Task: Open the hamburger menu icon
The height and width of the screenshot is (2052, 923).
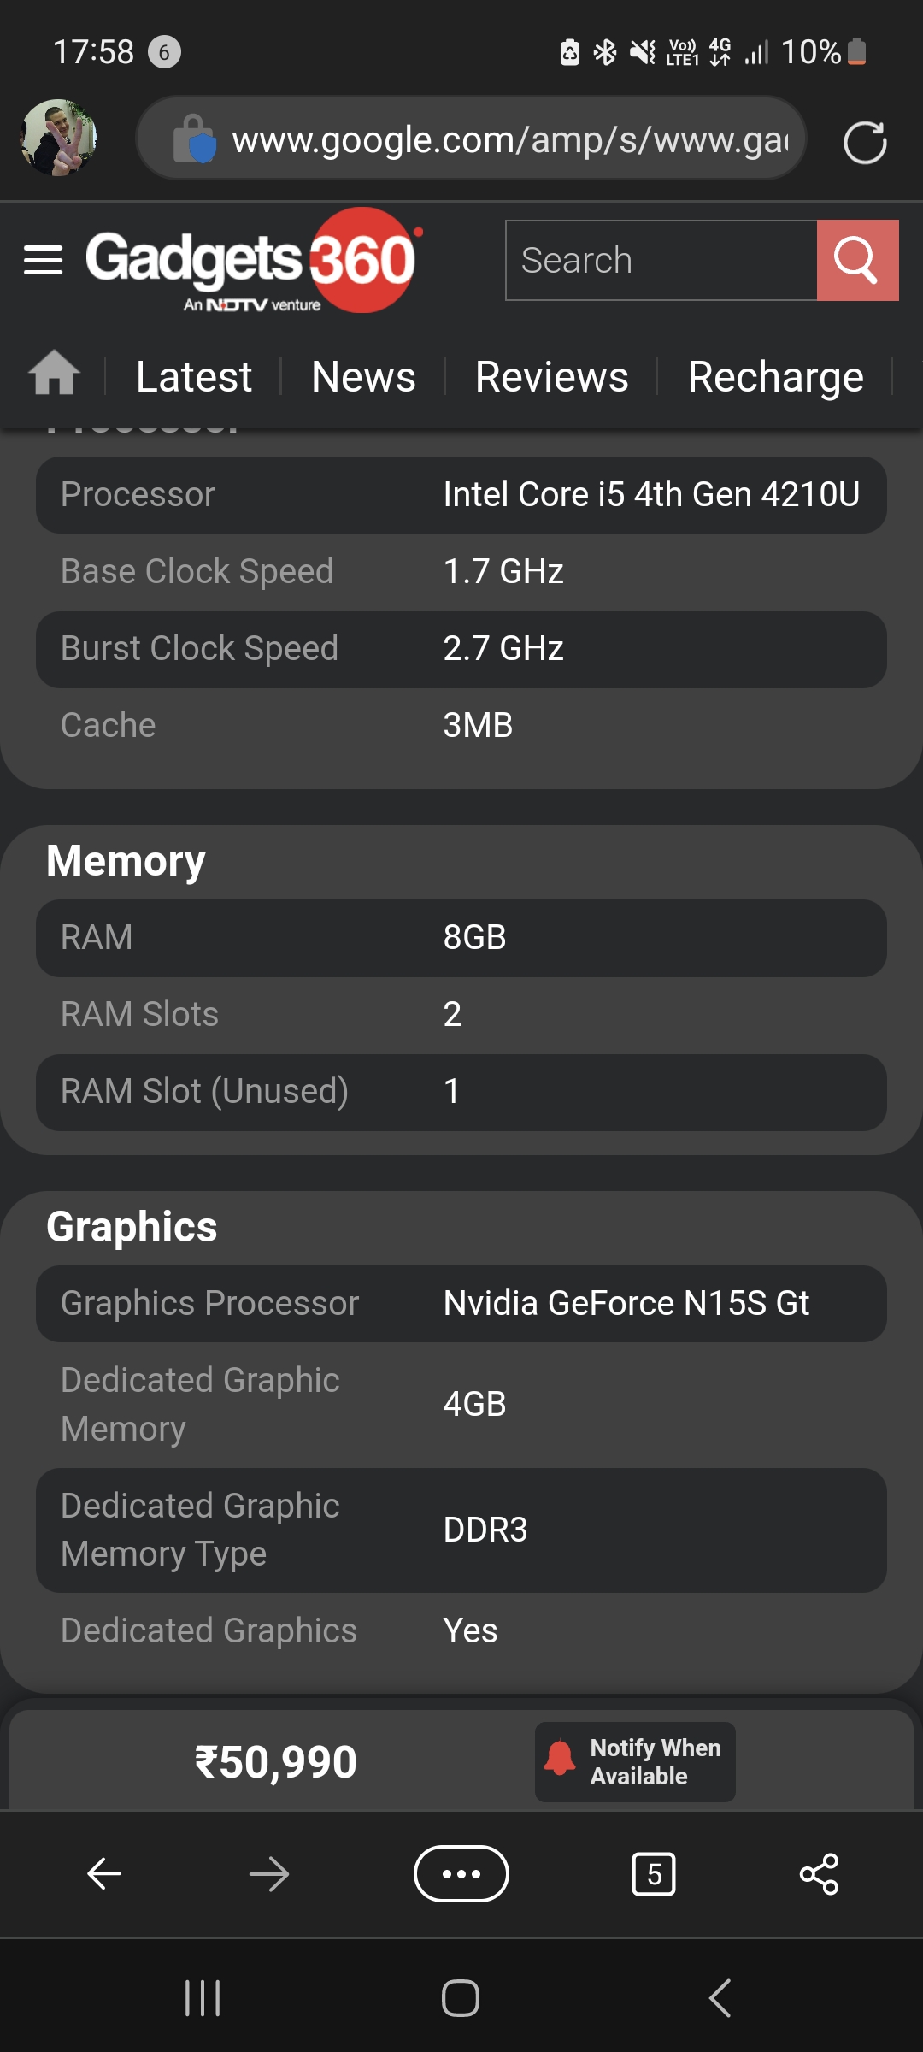Action: pyautogui.click(x=44, y=260)
